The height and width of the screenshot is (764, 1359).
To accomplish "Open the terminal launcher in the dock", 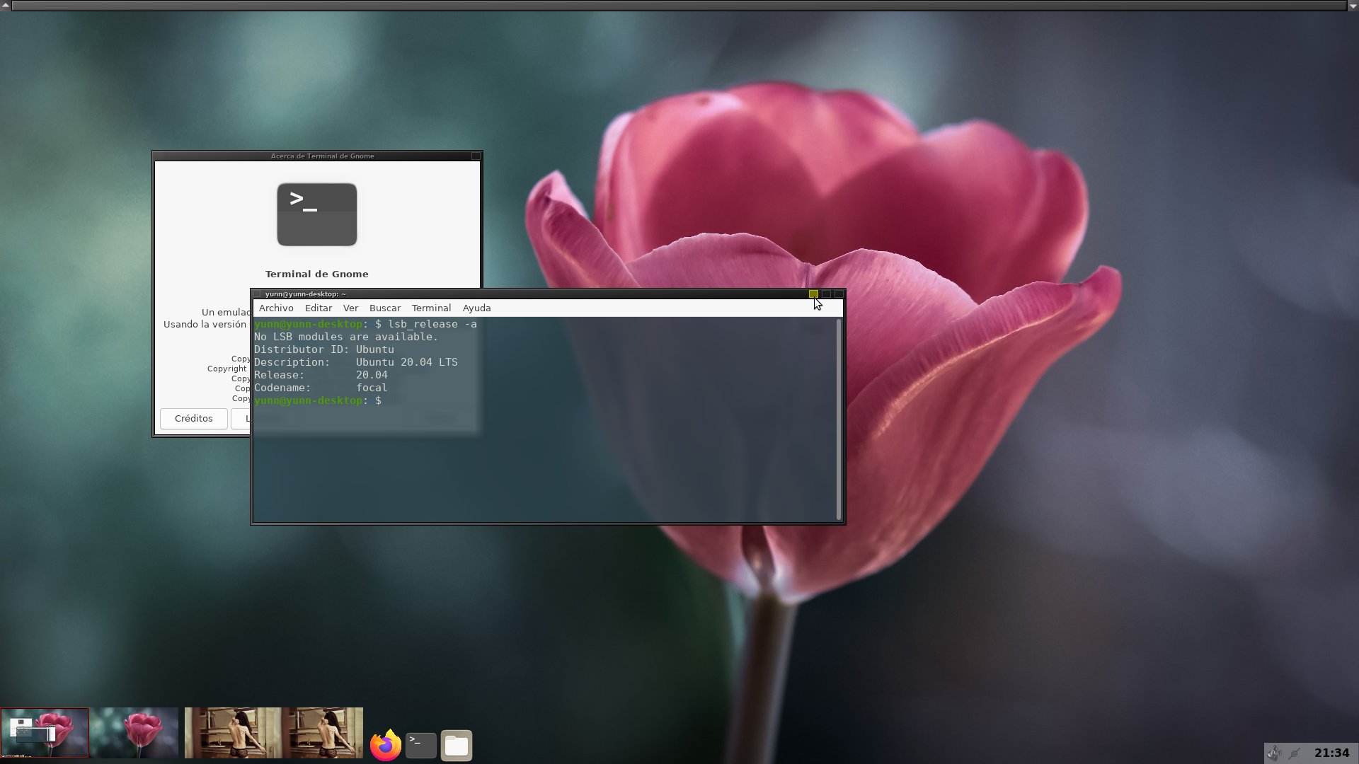I will (x=420, y=745).
